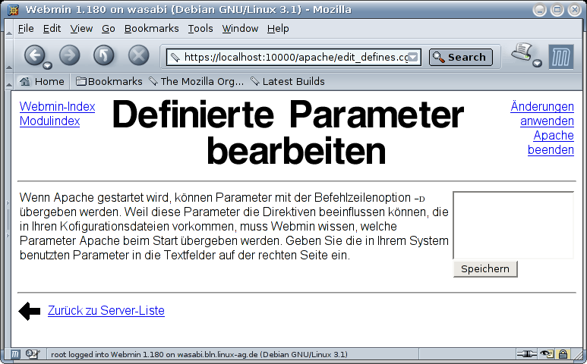Image resolution: width=587 pixels, height=364 pixels.
Task: Open the Bookmarks menu
Action: (152, 29)
